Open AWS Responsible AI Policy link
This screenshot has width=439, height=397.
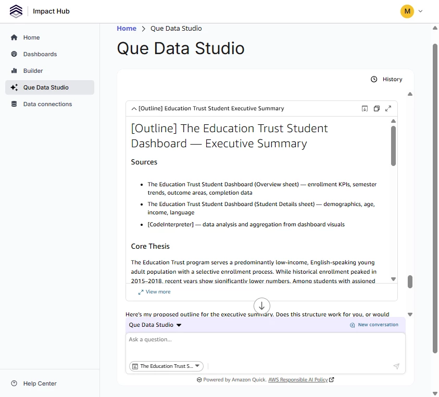(x=298, y=380)
